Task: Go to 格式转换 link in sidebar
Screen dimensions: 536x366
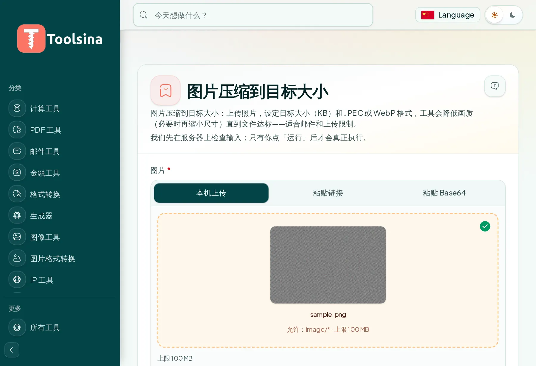Action: (x=45, y=194)
